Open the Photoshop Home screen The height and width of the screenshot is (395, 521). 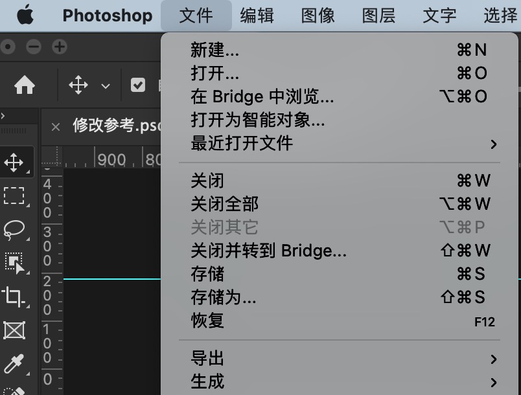(26, 84)
